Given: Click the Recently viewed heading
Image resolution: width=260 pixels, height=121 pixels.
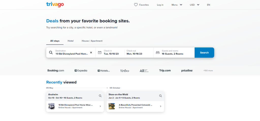Looking at the screenshot, I should (61, 82).
